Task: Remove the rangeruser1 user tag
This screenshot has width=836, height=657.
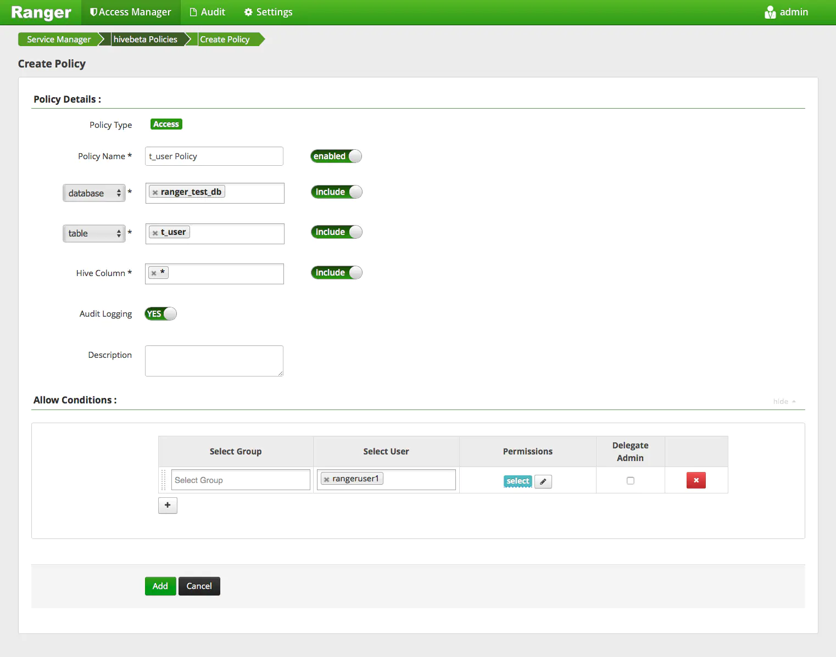Action: (326, 479)
